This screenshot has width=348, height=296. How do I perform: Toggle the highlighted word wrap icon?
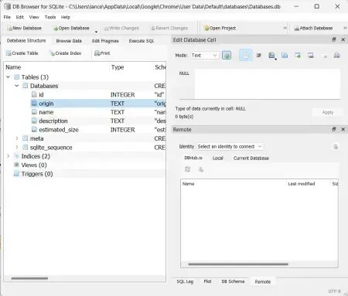coord(245,55)
